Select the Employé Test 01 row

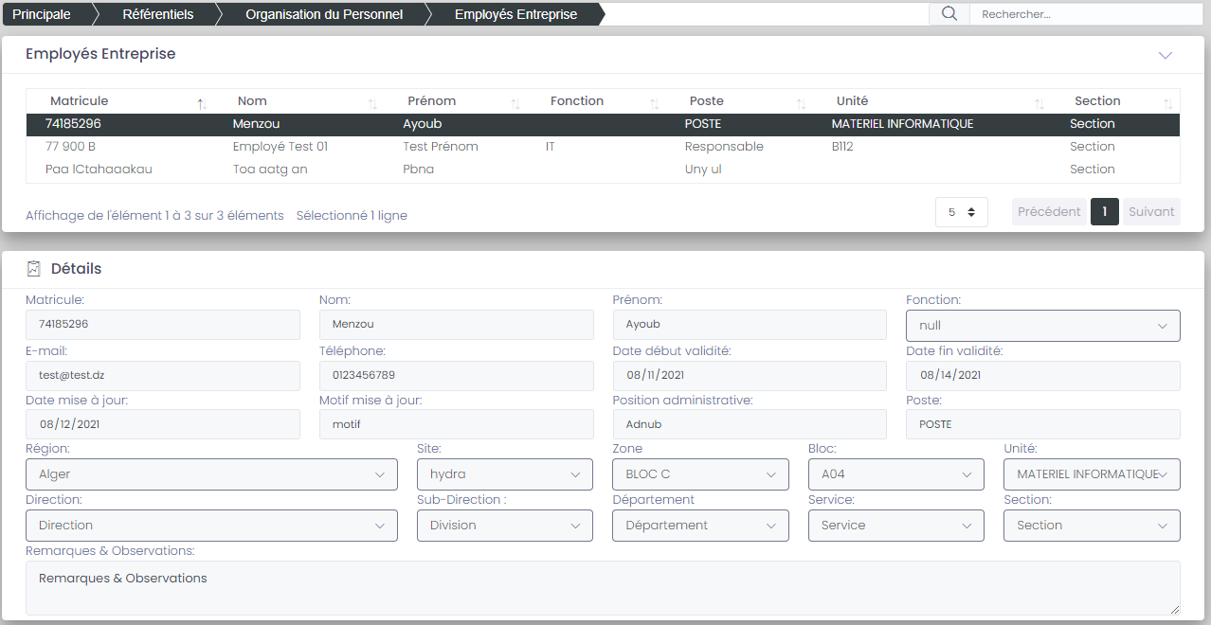280,147
